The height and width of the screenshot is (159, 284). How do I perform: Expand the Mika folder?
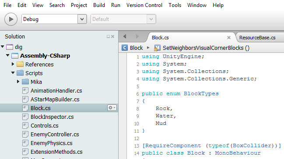(18, 82)
